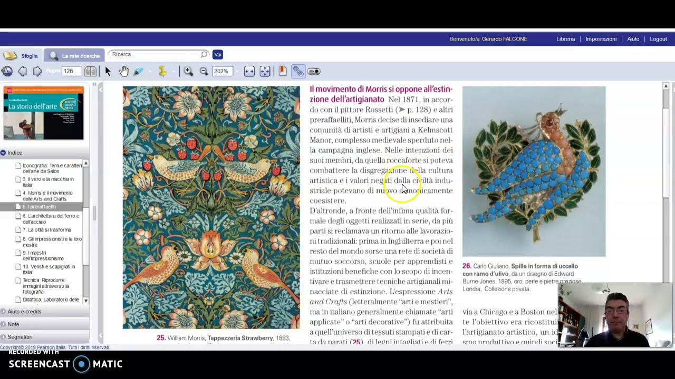Click the zoom in magnifier
Image resolution: width=675 pixels, height=379 pixels.
pos(188,71)
